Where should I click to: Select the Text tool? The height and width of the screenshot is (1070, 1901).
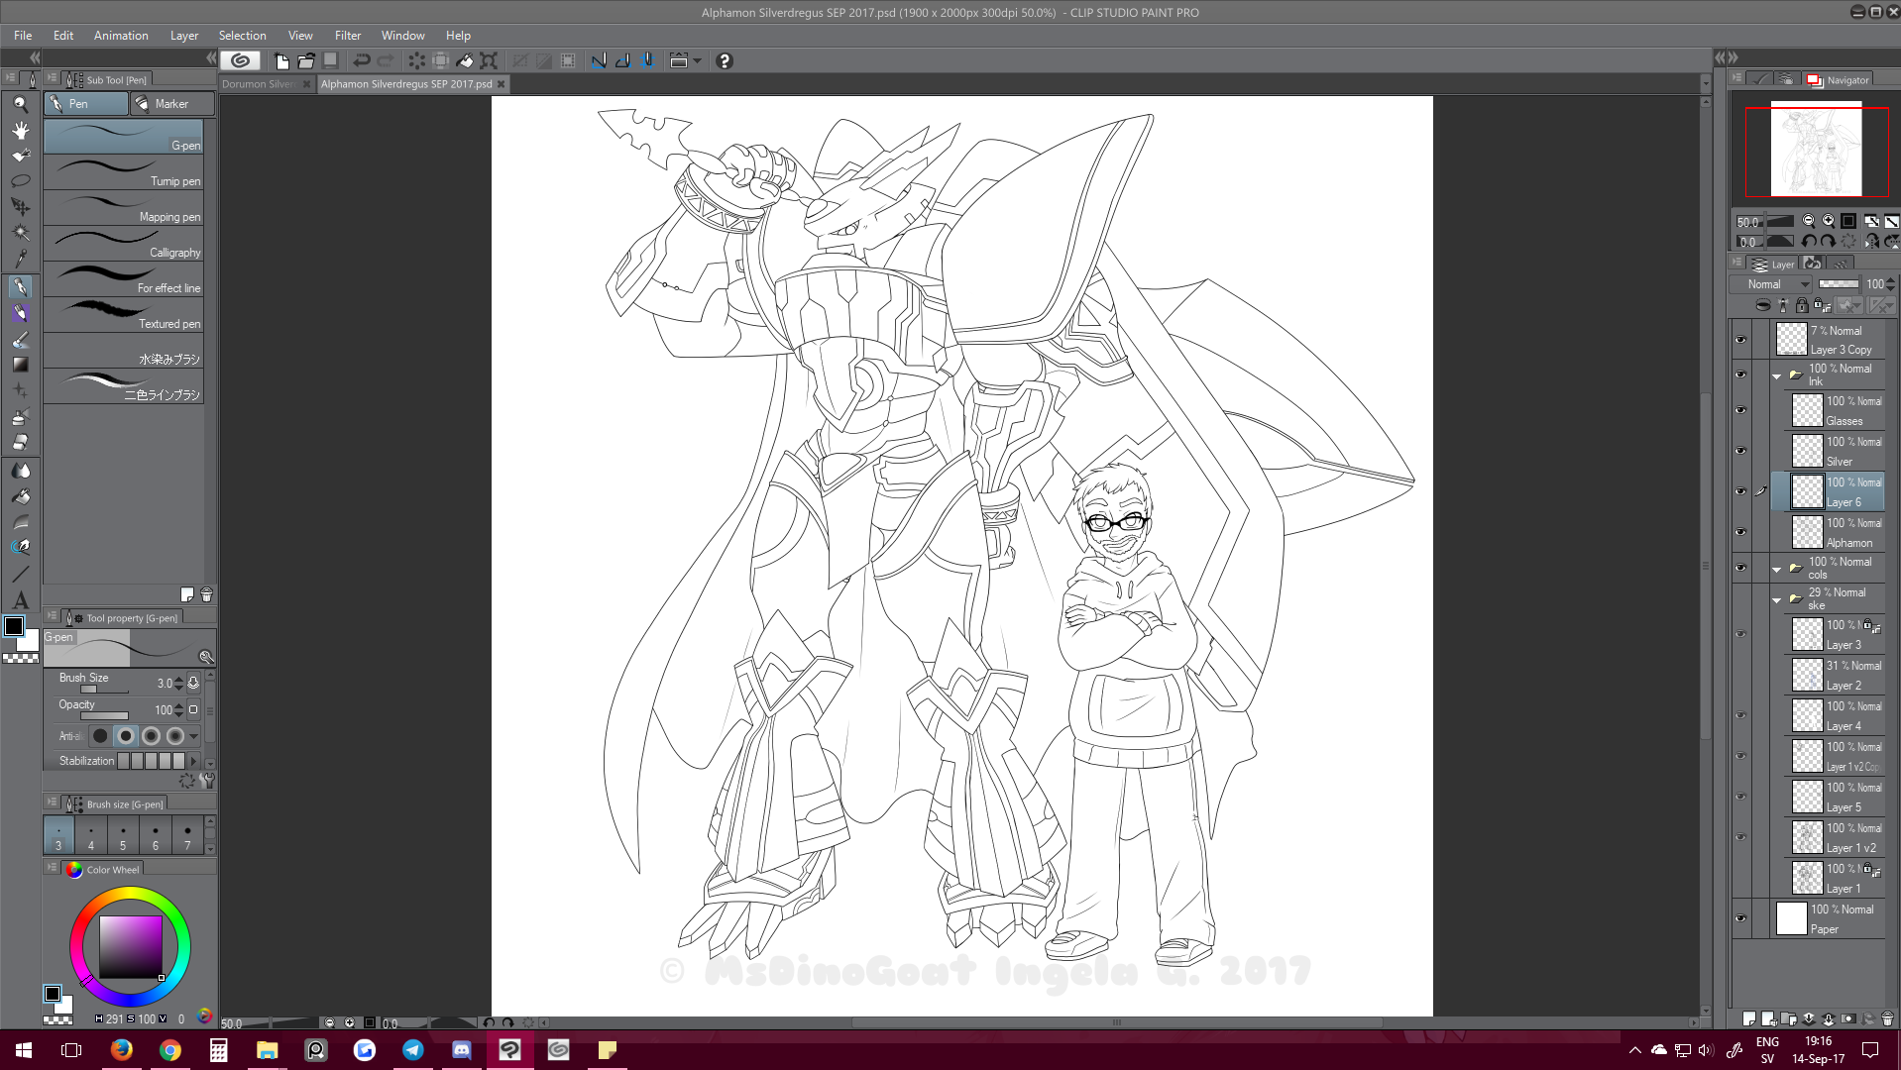click(x=20, y=600)
